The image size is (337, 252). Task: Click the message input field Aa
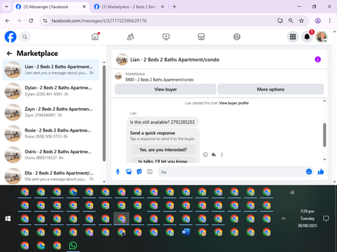(231, 172)
